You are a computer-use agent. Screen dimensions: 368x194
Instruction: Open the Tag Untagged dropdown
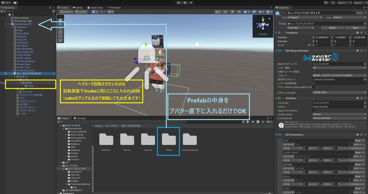tap(305, 17)
